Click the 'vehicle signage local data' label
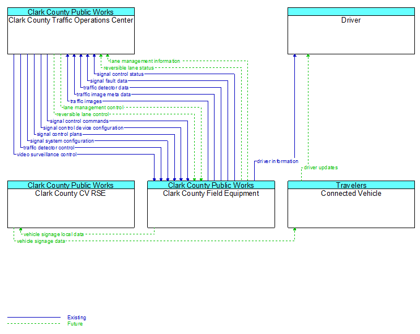 click(54, 234)
